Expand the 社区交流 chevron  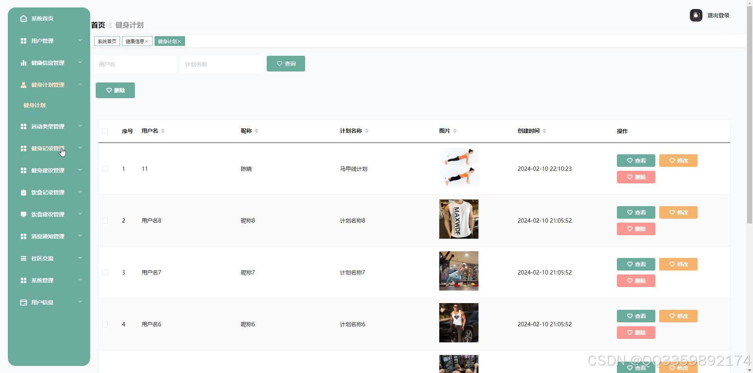coord(80,258)
